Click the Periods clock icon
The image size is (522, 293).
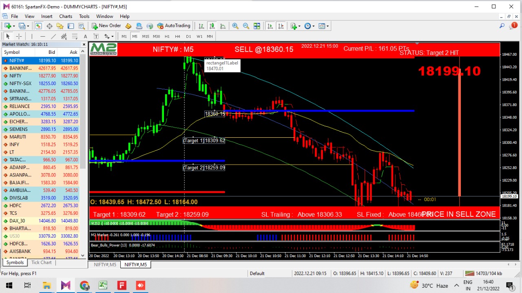click(x=307, y=26)
